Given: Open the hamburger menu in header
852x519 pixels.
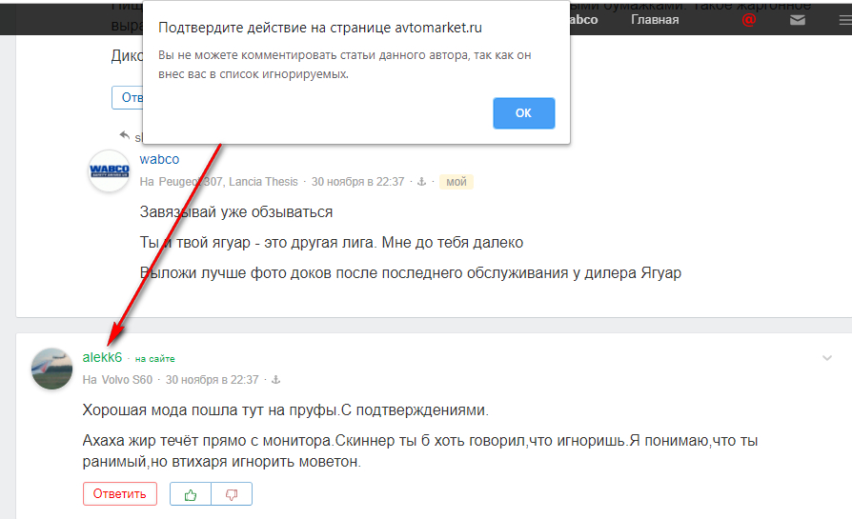Looking at the screenshot, I should tap(845, 20).
